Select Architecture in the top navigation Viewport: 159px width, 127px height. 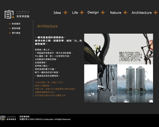point(142,13)
